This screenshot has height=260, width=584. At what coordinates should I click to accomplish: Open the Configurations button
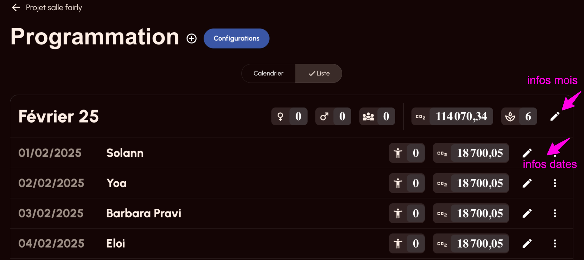point(236,39)
